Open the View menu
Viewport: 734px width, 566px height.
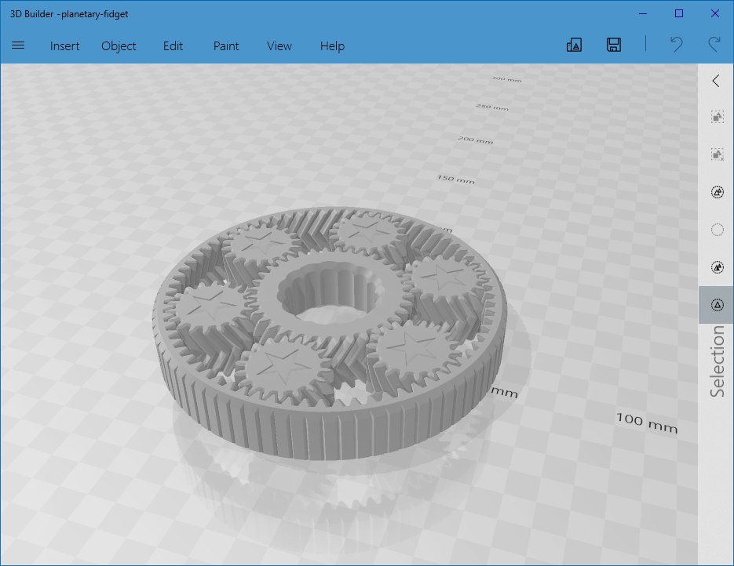[x=279, y=46]
